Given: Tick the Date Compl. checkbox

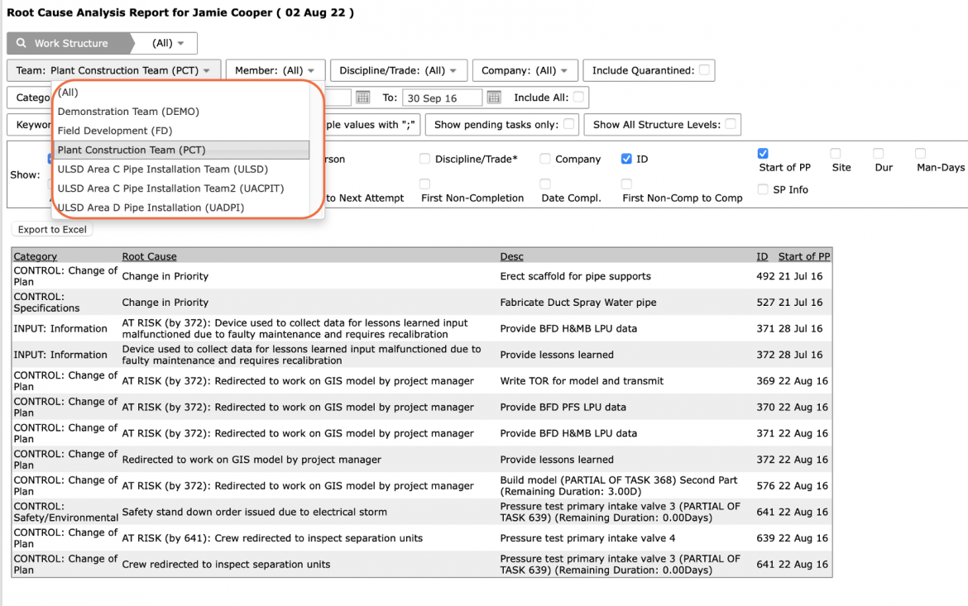Looking at the screenshot, I should pyautogui.click(x=545, y=184).
